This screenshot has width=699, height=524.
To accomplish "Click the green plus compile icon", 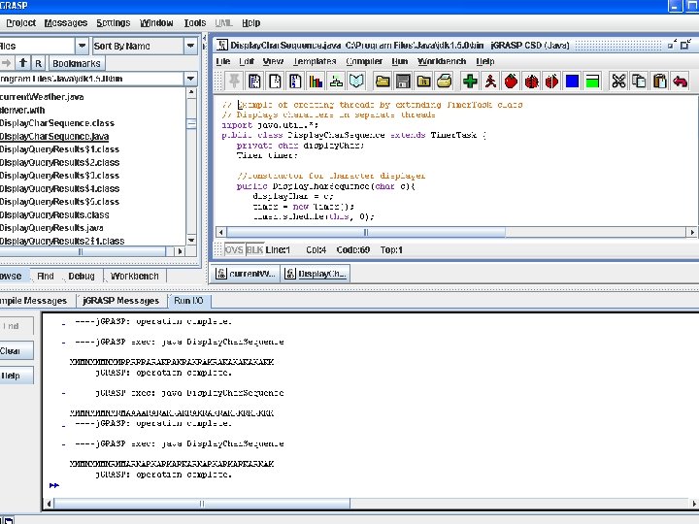I will [x=470, y=82].
